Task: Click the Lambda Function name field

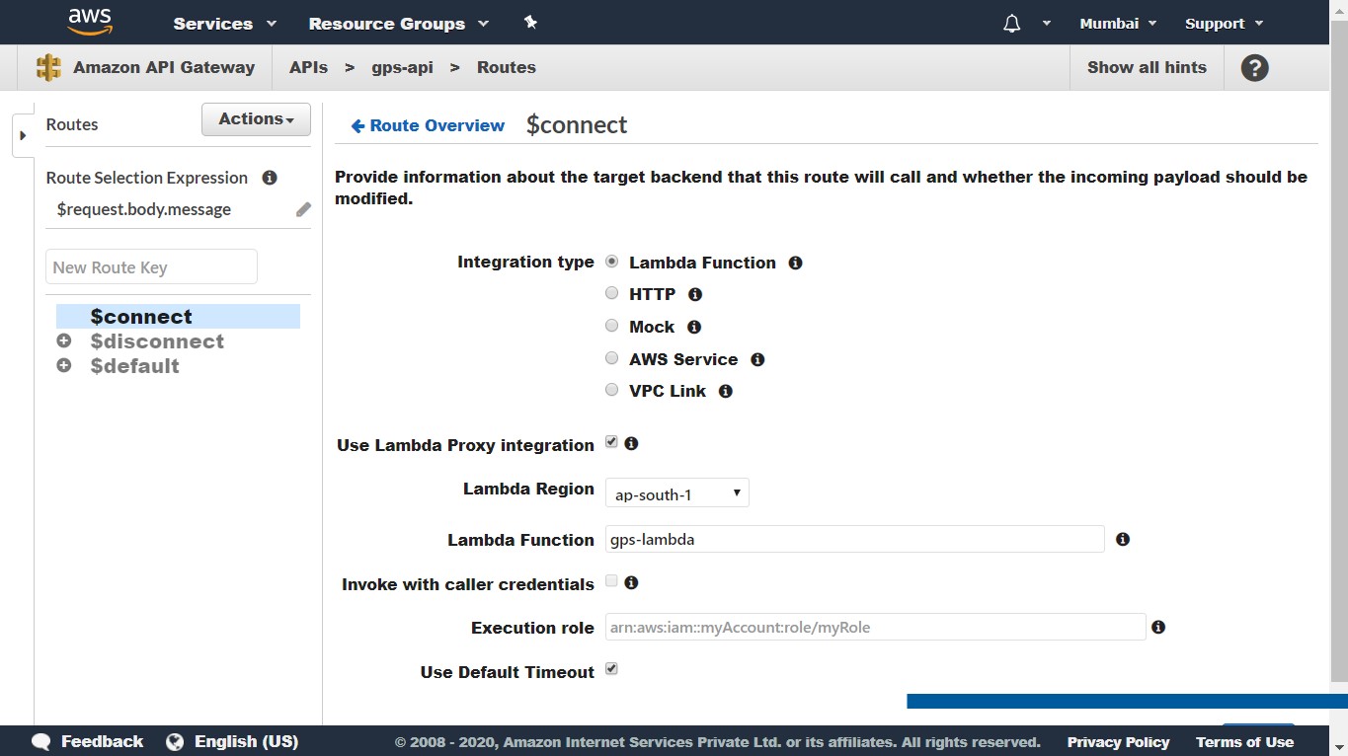Action: 854,539
